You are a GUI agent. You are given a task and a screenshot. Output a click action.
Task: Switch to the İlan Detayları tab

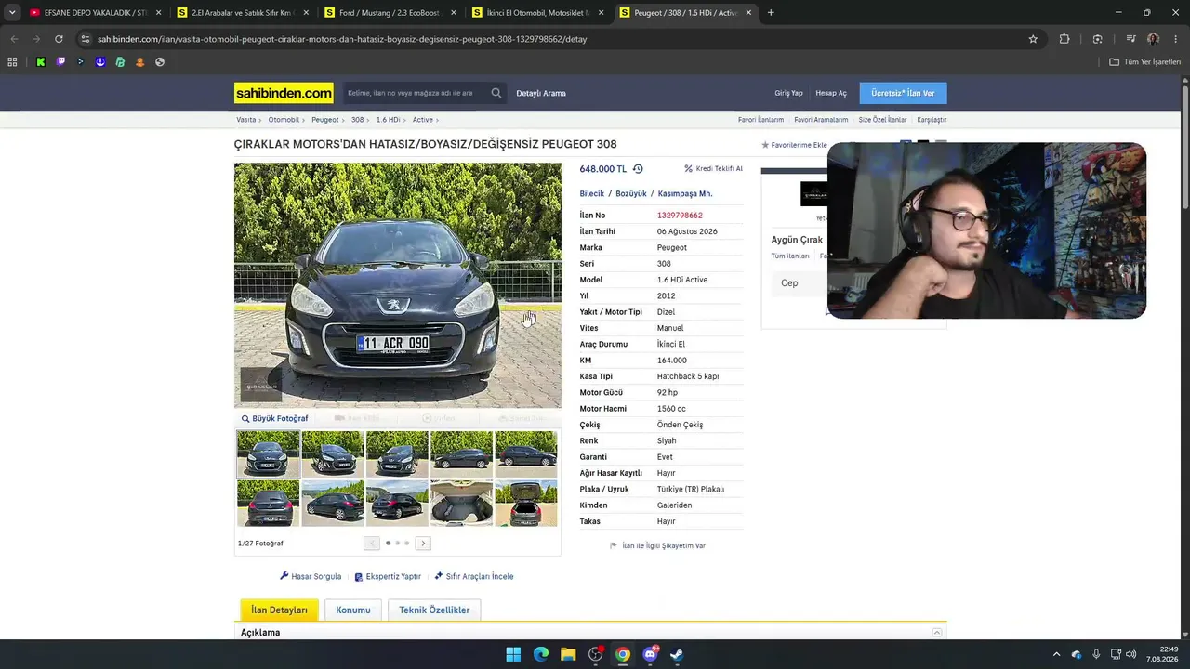click(x=279, y=610)
